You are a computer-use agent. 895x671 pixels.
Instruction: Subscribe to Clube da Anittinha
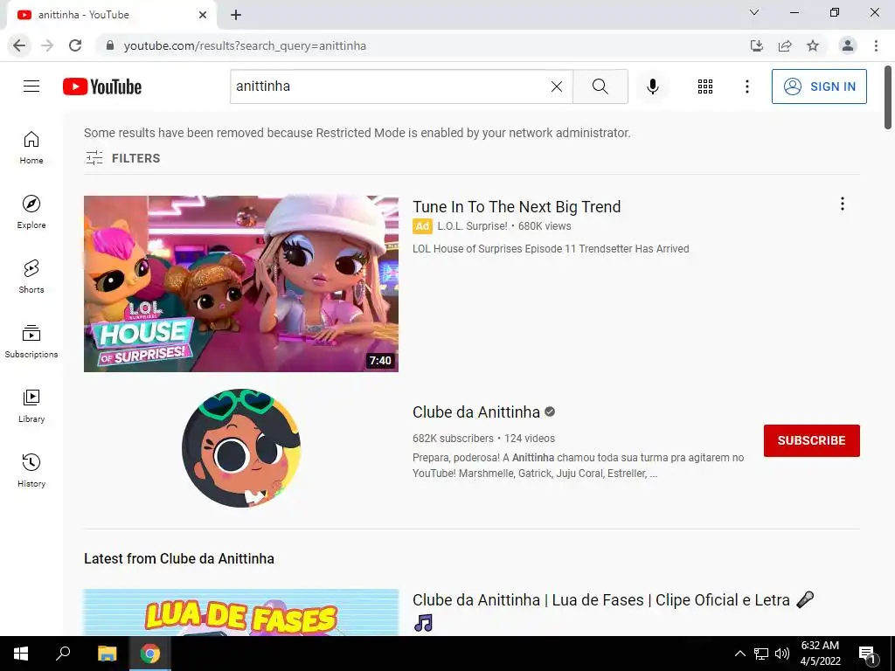(811, 440)
